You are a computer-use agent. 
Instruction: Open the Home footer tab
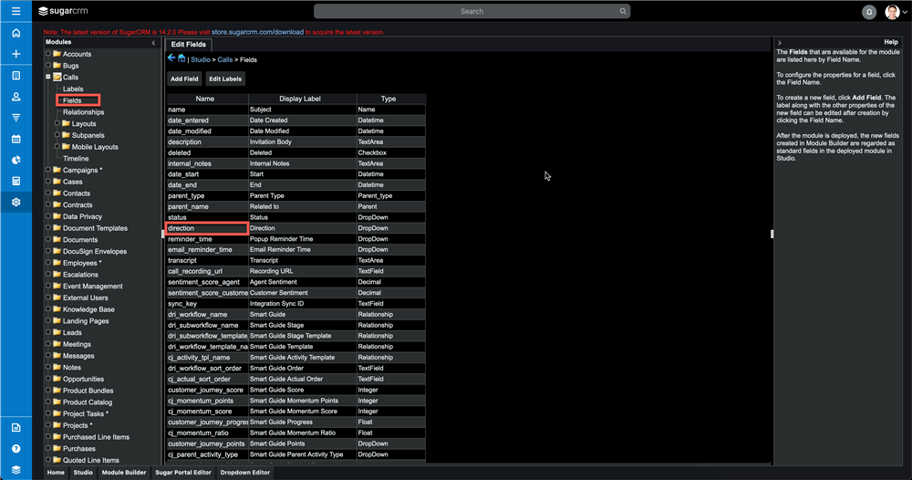click(56, 473)
